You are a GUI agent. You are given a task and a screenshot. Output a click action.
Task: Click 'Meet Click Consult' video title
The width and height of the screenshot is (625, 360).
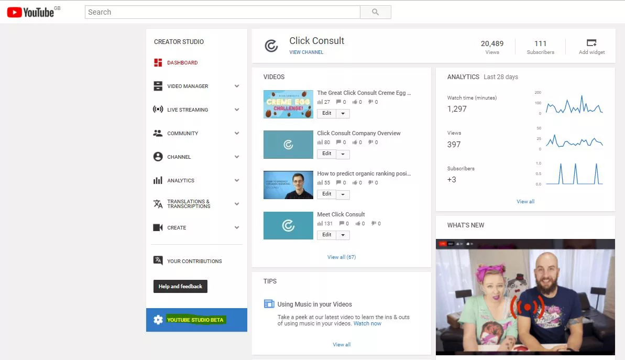point(341,214)
